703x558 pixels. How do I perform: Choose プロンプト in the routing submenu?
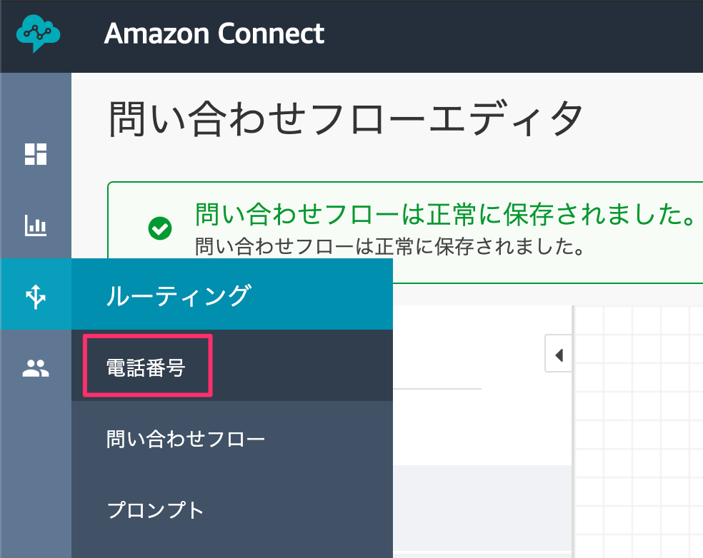coord(155,510)
